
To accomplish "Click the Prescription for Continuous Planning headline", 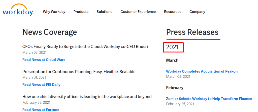I will coord(79,72).
